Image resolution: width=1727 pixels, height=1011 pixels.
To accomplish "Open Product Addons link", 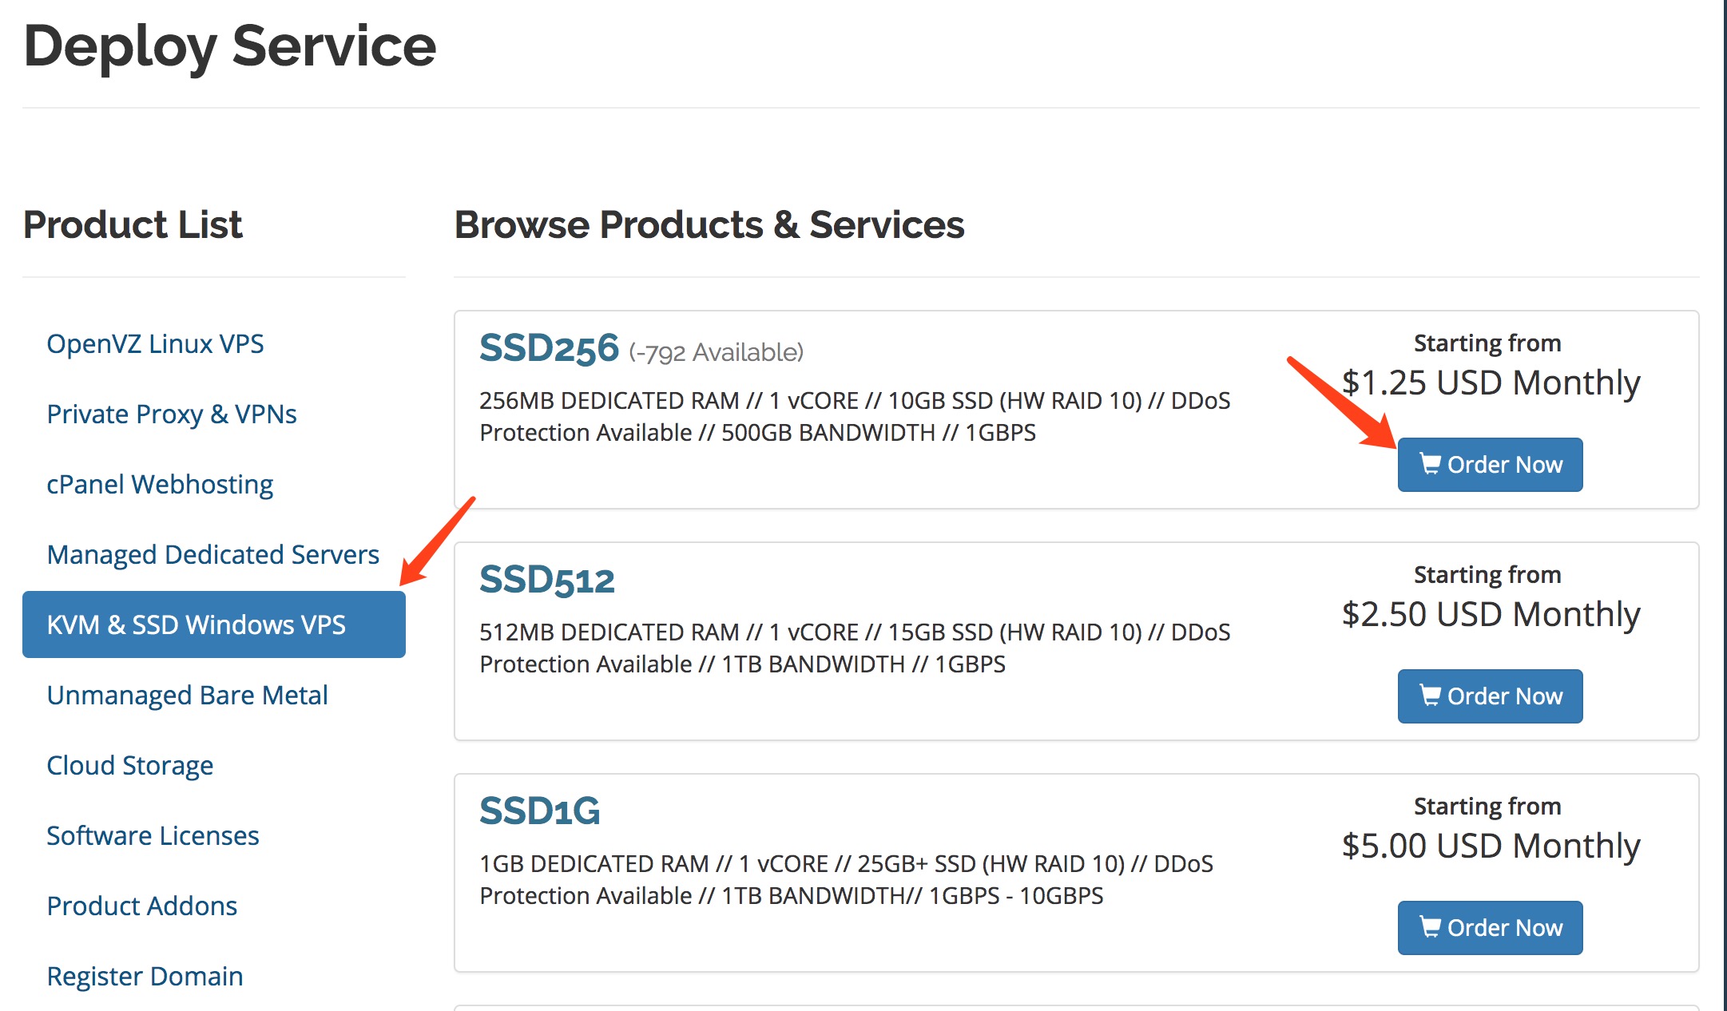I will coord(141,906).
